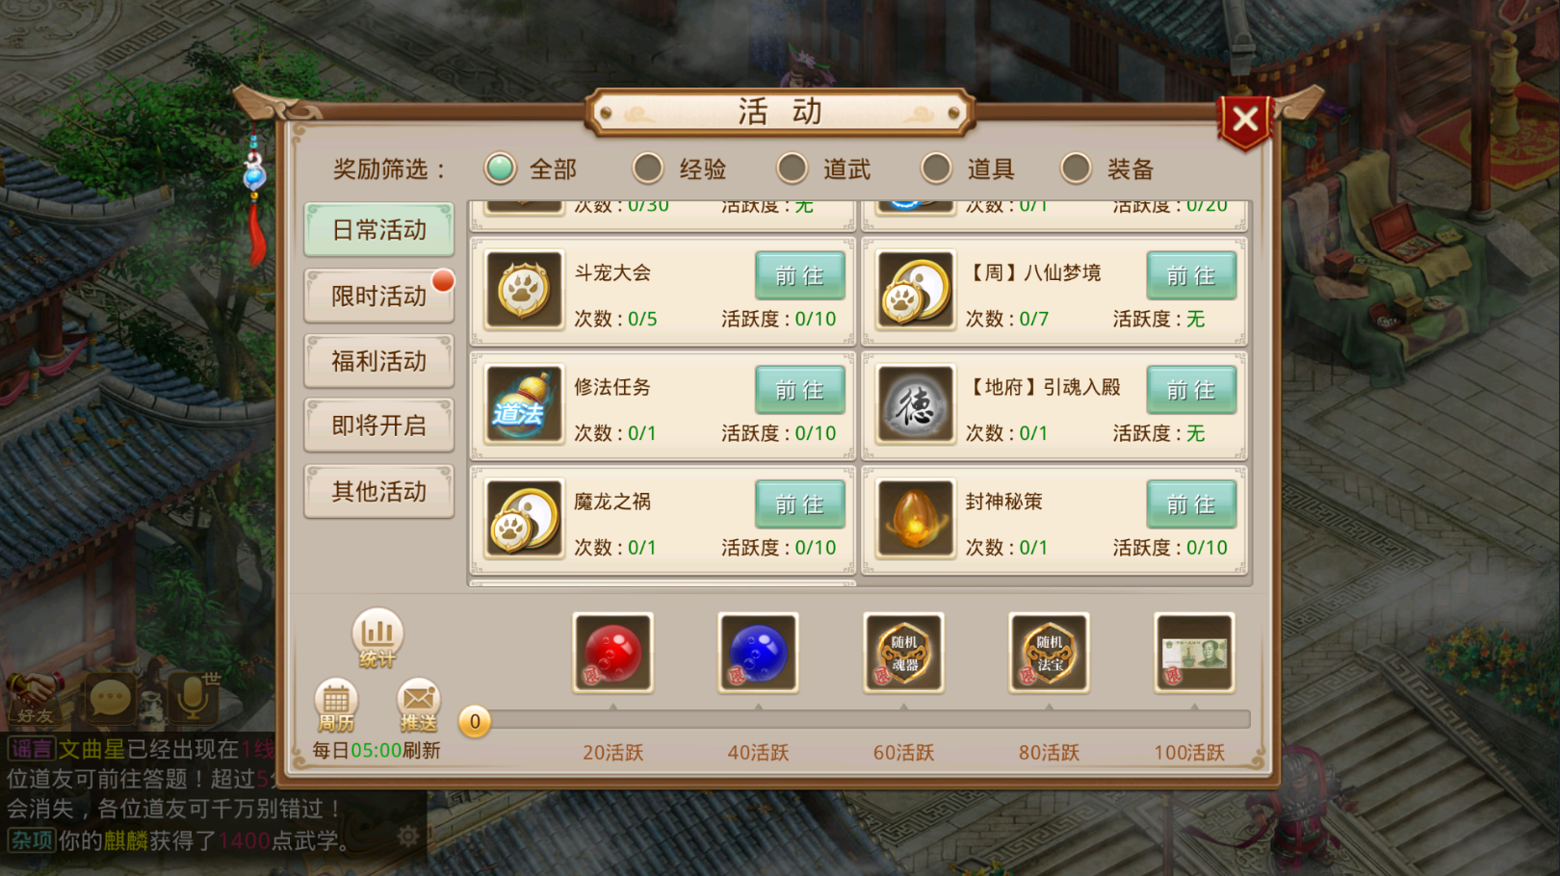Open the 周历 weekly calendar icon

(x=336, y=706)
